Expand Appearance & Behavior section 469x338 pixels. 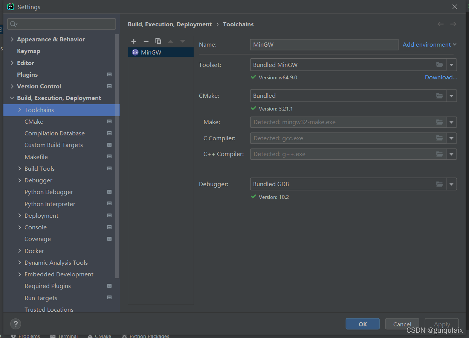click(x=12, y=39)
